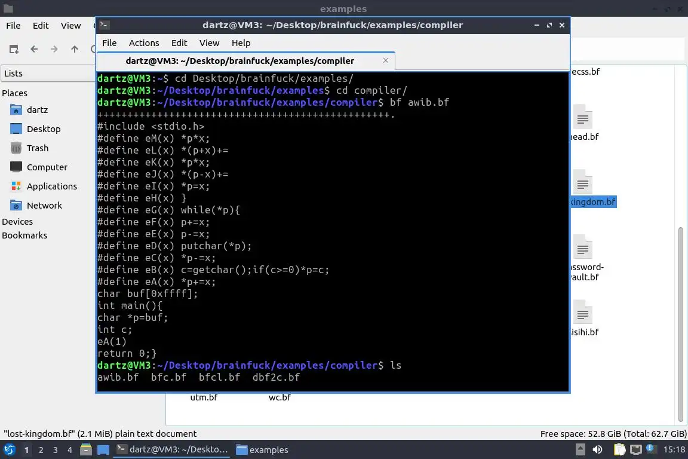
Task: Click 'dbf2c.bf' in the ls output
Action: [x=277, y=377]
